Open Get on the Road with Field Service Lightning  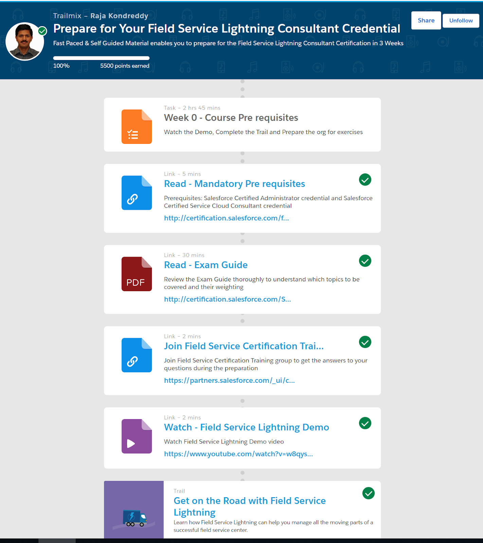(250, 506)
